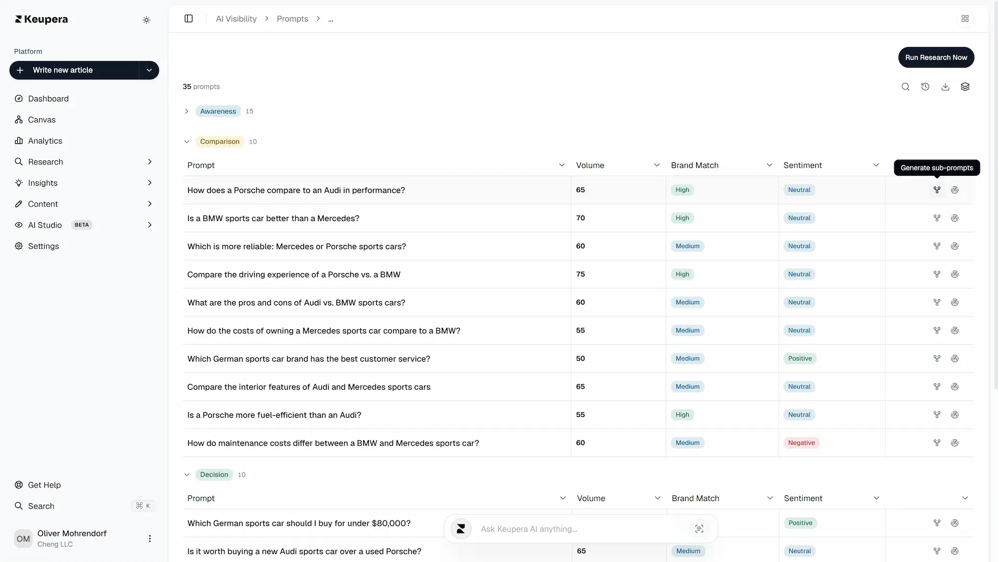Generate sub-prompts for BMW better than Mercedes prompt
The image size is (999, 562).
click(x=937, y=218)
